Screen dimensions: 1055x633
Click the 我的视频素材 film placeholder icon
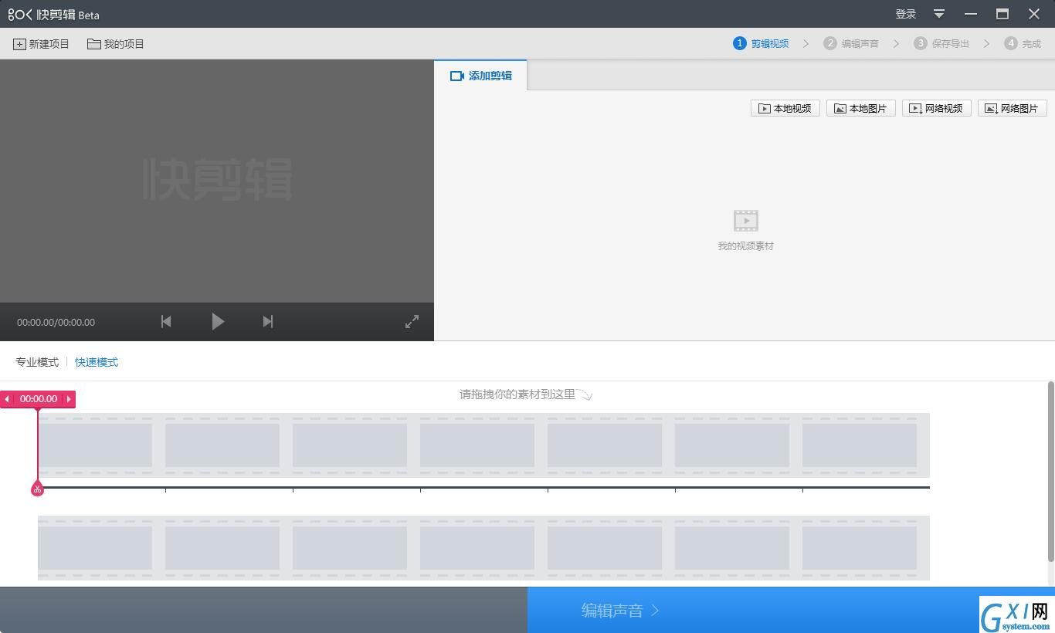click(746, 221)
